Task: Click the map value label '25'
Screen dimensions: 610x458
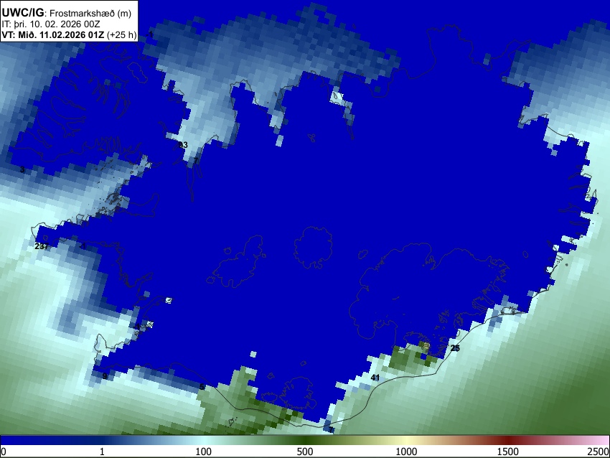Action: click(x=455, y=348)
